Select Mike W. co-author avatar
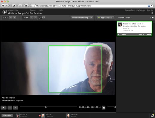The width and height of the screenshot is (155, 118). pos(43,116)
